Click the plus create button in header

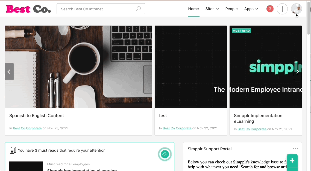coord(282,9)
